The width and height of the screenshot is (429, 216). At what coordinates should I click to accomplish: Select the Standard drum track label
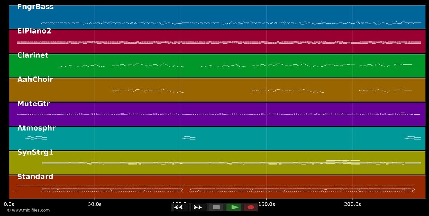click(x=35, y=177)
